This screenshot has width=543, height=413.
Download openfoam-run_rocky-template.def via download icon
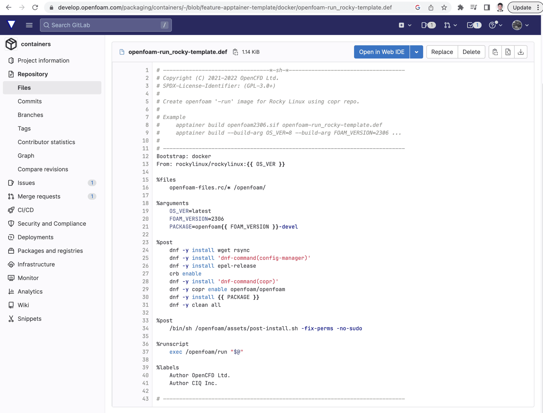(521, 52)
